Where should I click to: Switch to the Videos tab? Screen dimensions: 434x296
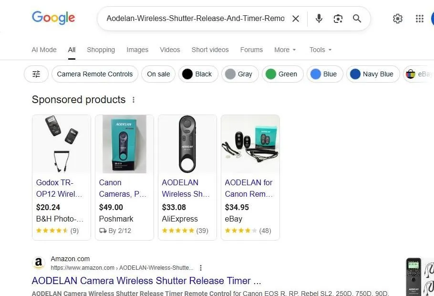170,50
